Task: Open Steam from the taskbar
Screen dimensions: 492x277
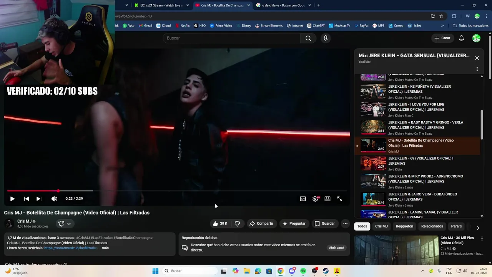Action: click(326, 271)
